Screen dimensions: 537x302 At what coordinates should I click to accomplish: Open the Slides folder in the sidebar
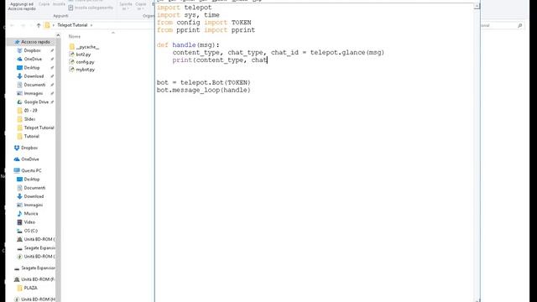point(26,119)
